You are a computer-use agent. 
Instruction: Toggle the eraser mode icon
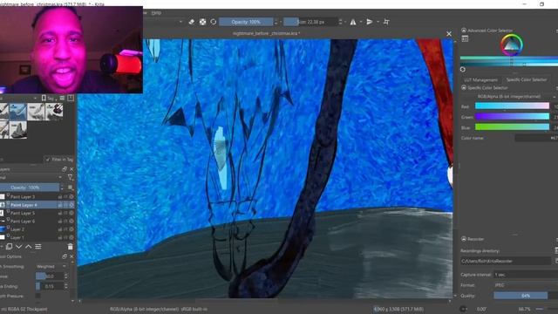(x=192, y=22)
